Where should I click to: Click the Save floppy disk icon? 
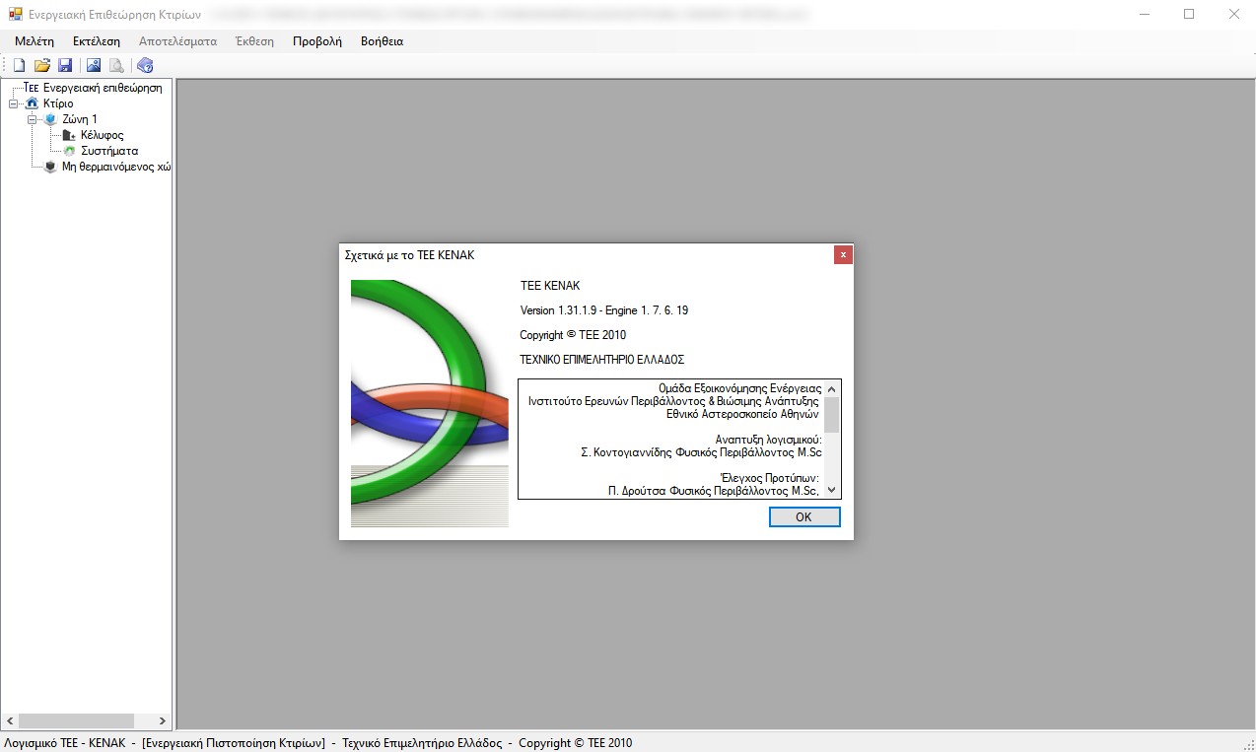[x=65, y=66]
